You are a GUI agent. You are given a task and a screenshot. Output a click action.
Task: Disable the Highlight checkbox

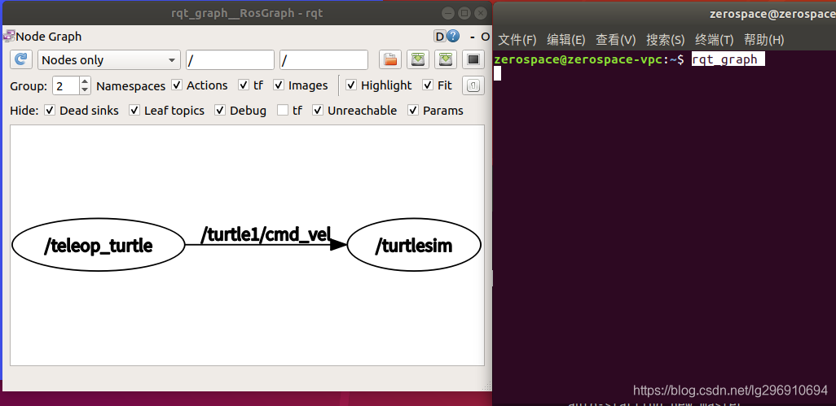pyautogui.click(x=351, y=85)
